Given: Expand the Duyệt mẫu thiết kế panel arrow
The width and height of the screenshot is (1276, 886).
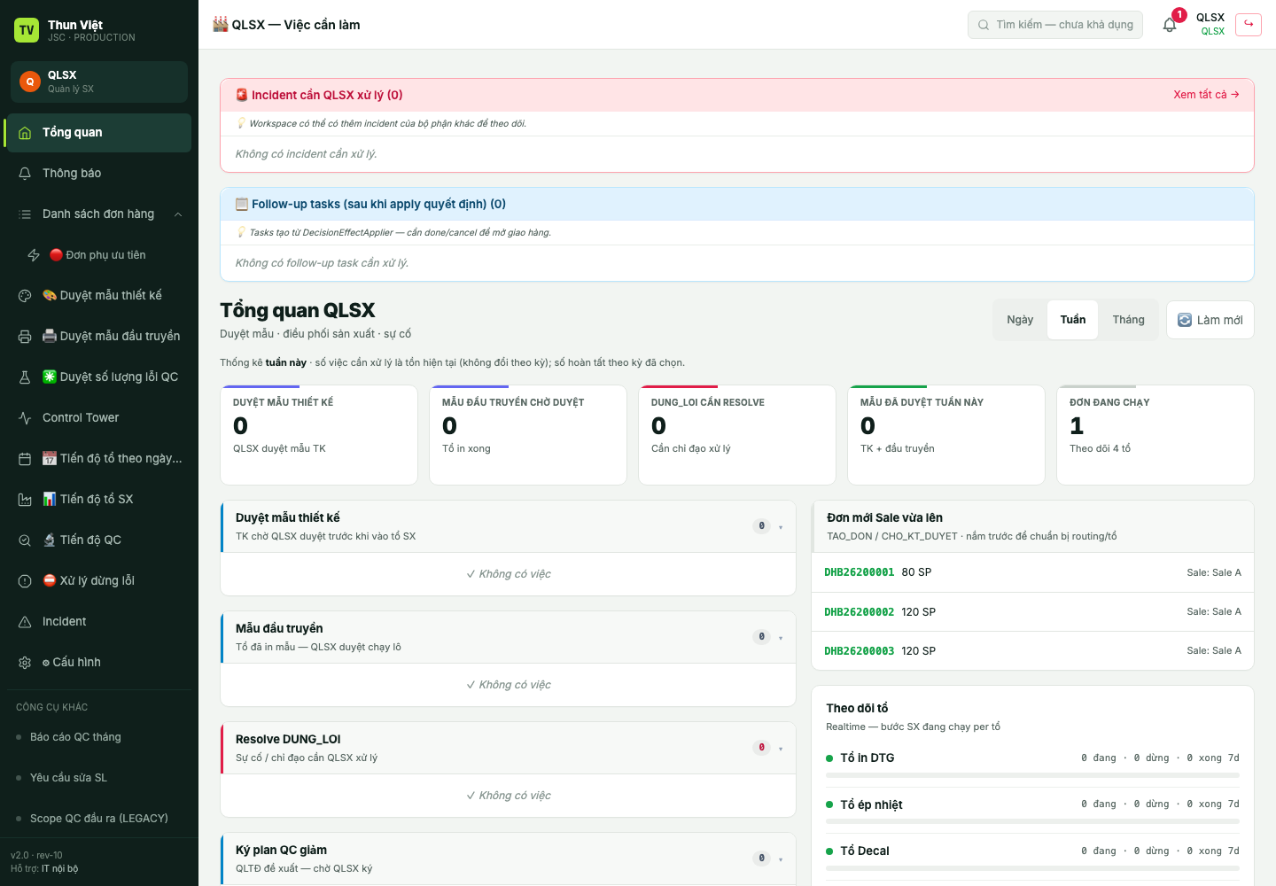Looking at the screenshot, I should (781, 527).
